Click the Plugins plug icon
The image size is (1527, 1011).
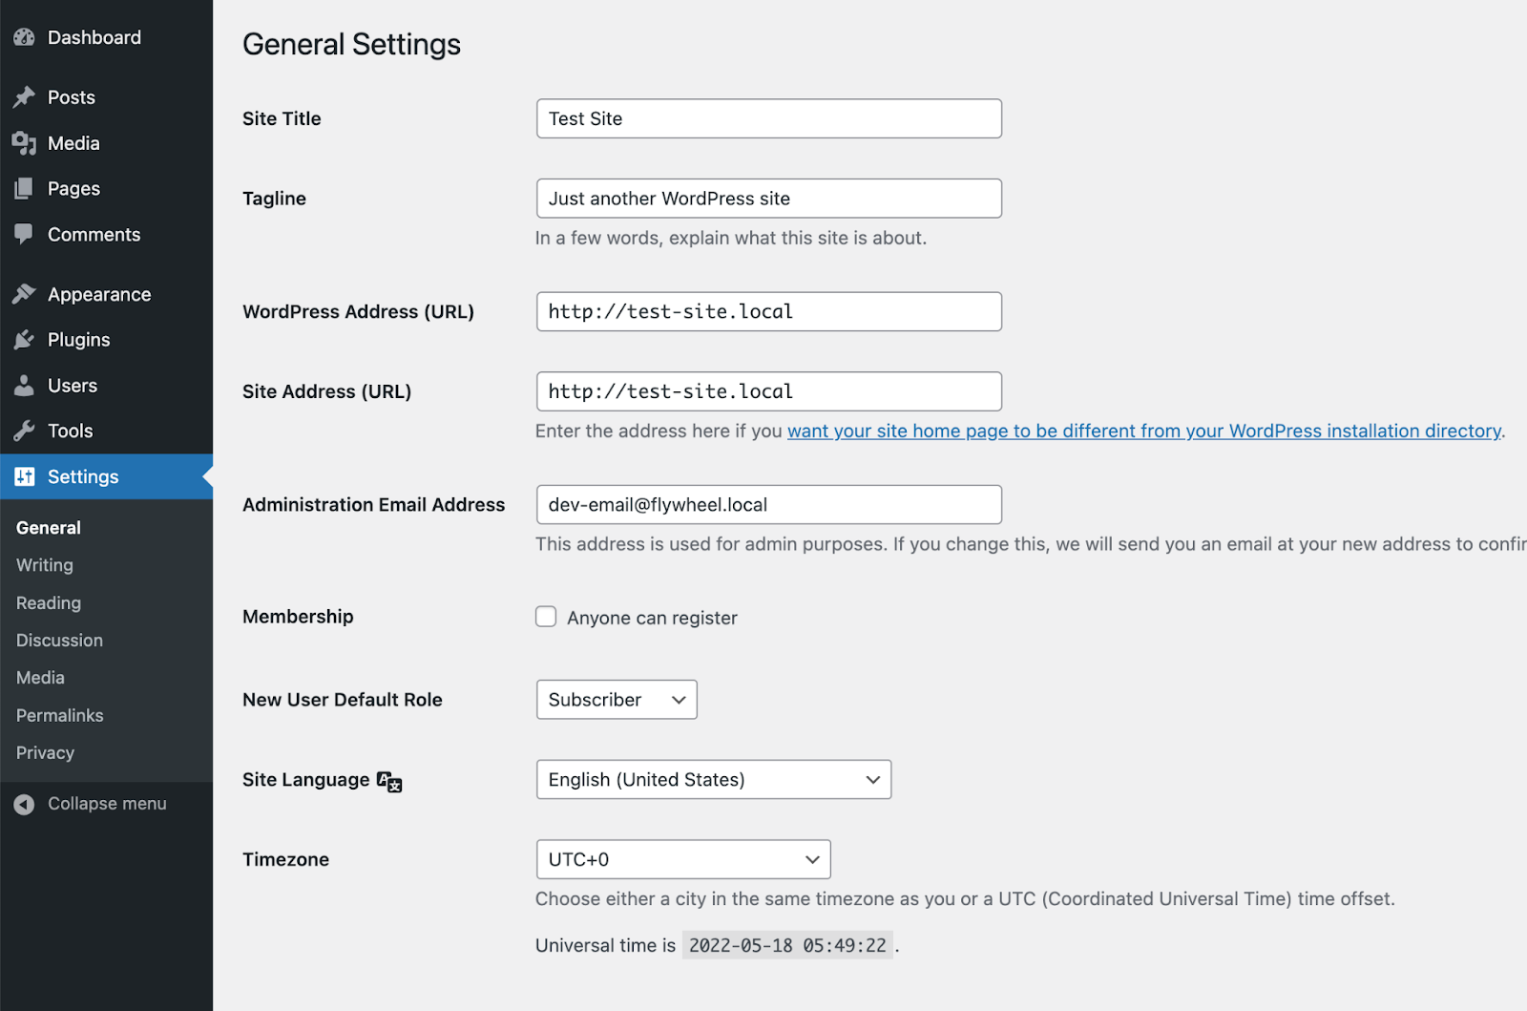24,340
